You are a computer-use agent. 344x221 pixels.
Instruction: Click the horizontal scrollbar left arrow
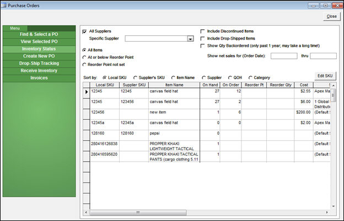86,212
